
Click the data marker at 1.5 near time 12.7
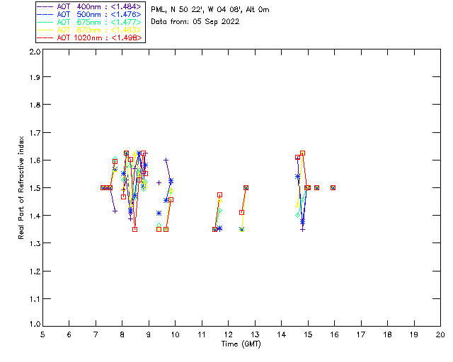coord(246,187)
